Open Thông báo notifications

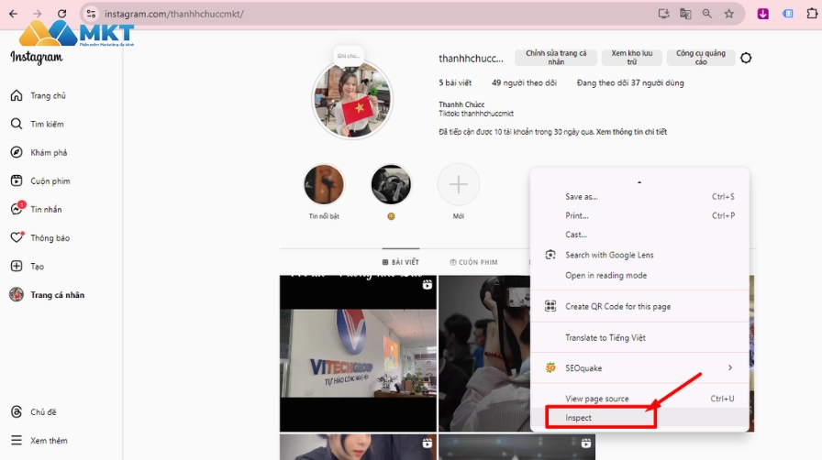tap(39, 238)
